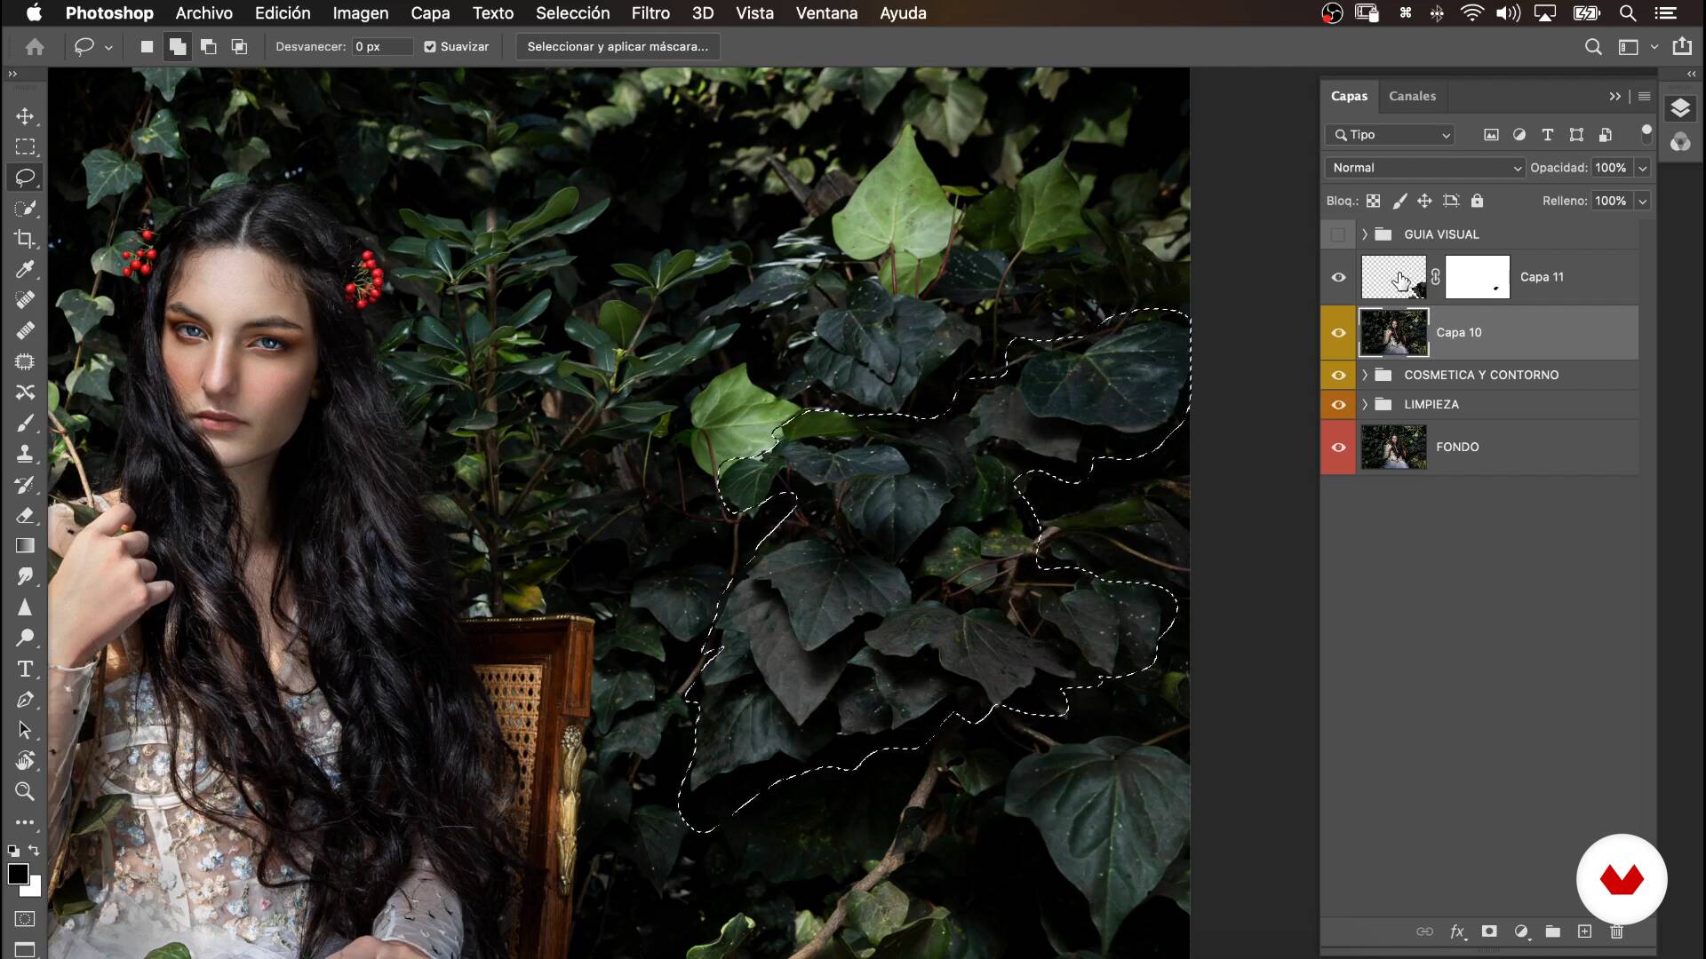This screenshot has height=959, width=1706.
Task: Select the Clone Stamp tool
Action: point(25,454)
